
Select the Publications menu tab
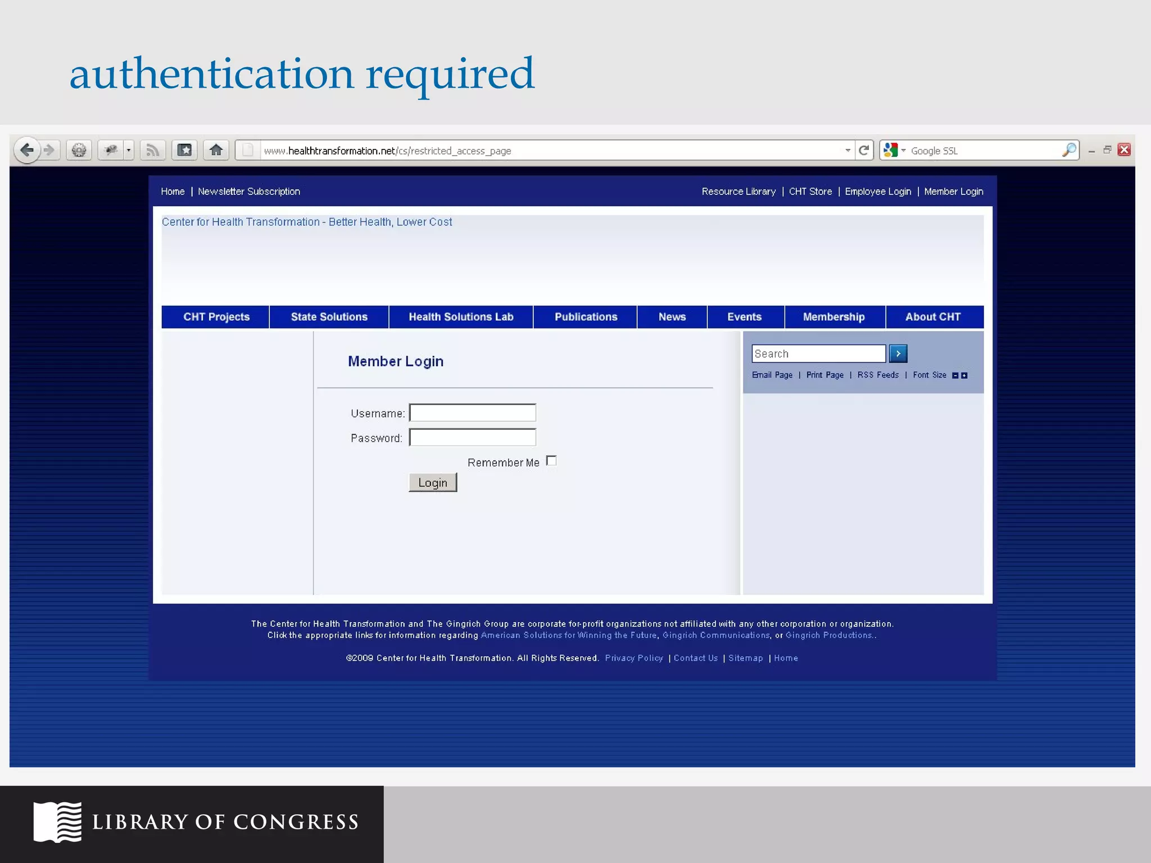coord(586,317)
